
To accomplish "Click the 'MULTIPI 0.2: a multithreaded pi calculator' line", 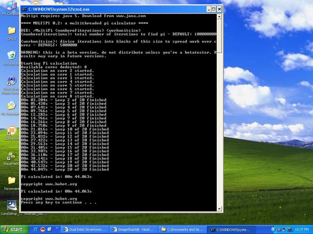I will click(85, 23).
